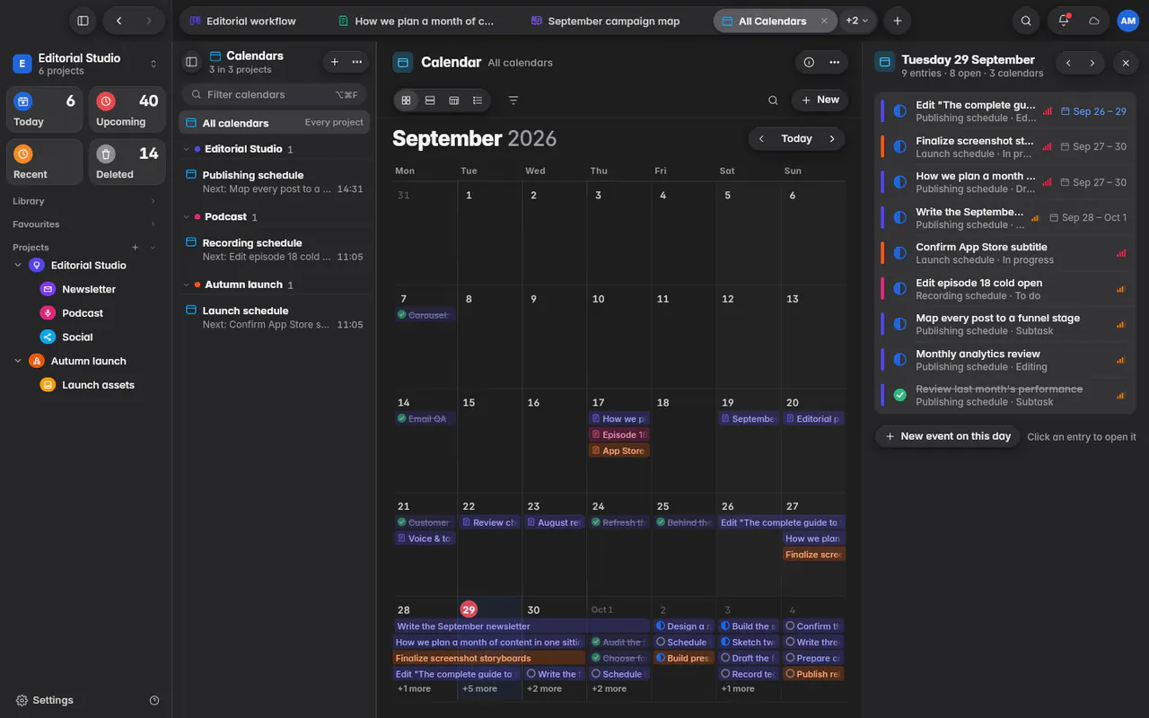
Task: Open Calendar header more options menu
Action: pos(835,62)
